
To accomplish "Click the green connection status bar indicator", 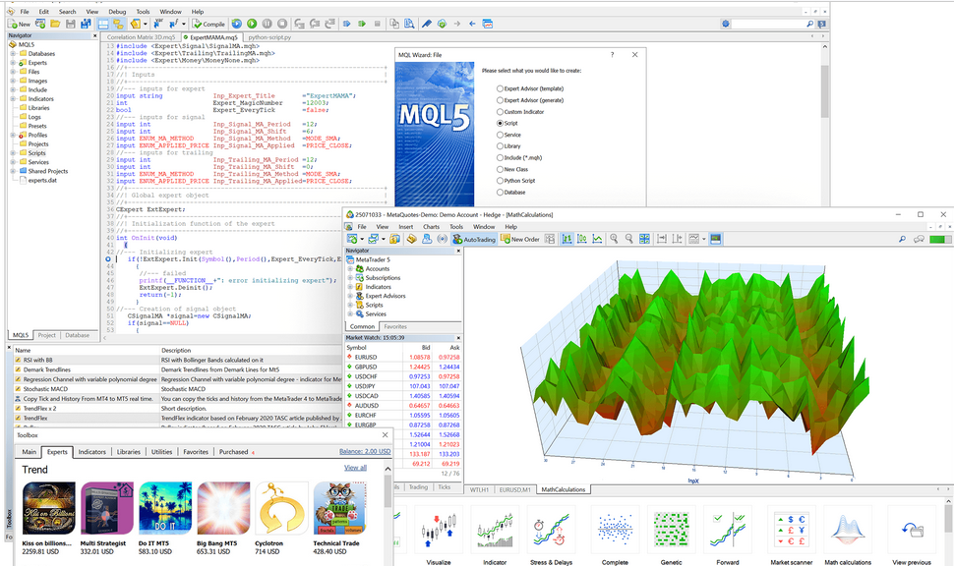I will click(x=940, y=240).
